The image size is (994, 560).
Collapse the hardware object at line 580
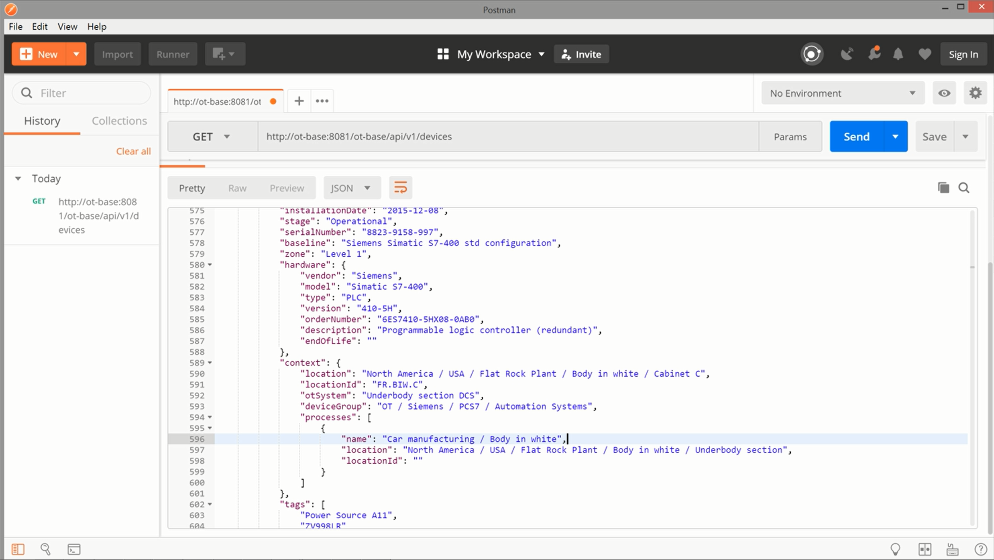(x=210, y=265)
